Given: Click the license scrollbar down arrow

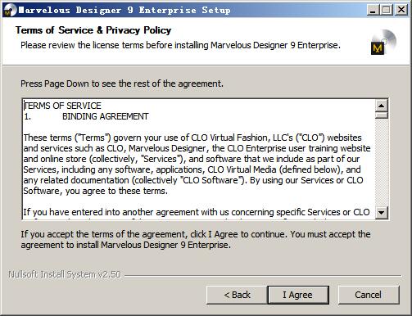Looking at the screenshot, I should click(x=382, y=212).
